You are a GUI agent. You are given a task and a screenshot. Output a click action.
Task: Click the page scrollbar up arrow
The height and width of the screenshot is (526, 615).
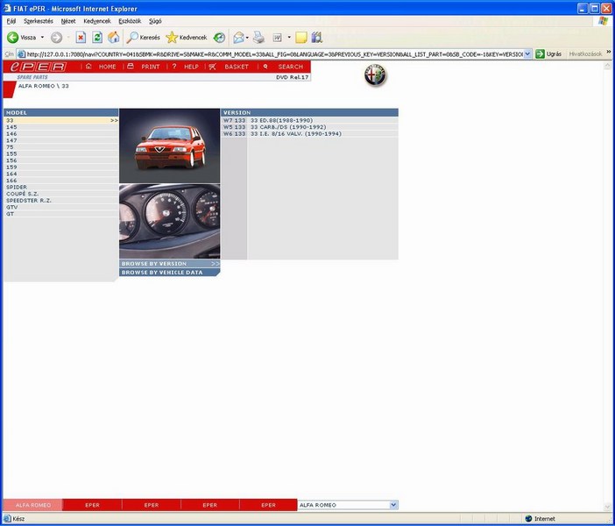point(607,66)
